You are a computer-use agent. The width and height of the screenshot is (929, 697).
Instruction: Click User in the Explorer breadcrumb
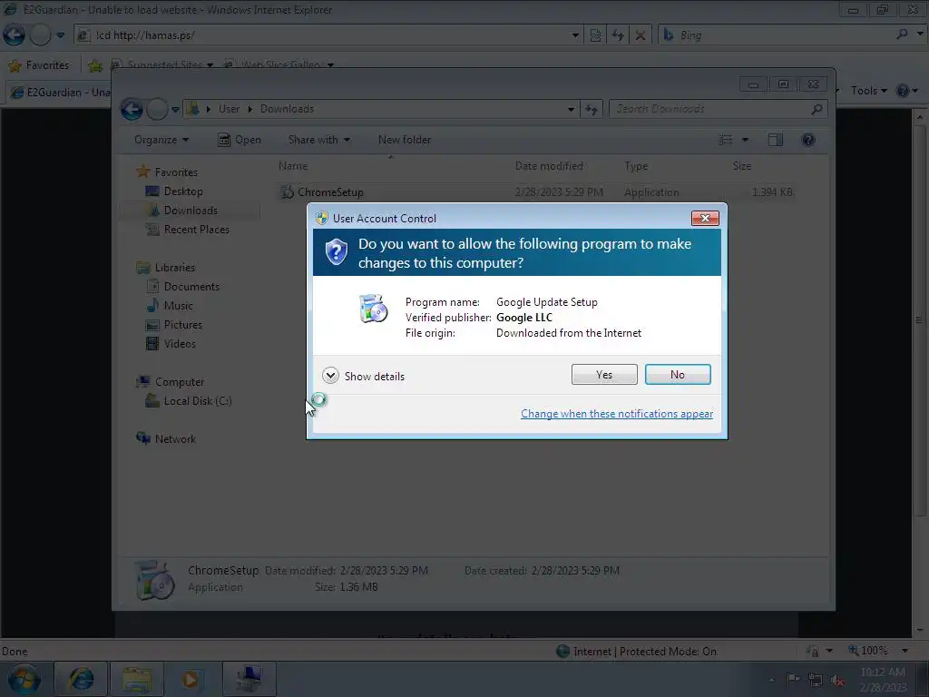[229, 109]
